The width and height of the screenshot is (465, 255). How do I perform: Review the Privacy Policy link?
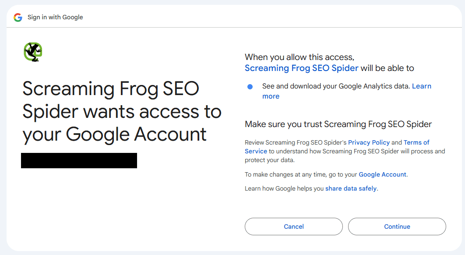point(368,142)
